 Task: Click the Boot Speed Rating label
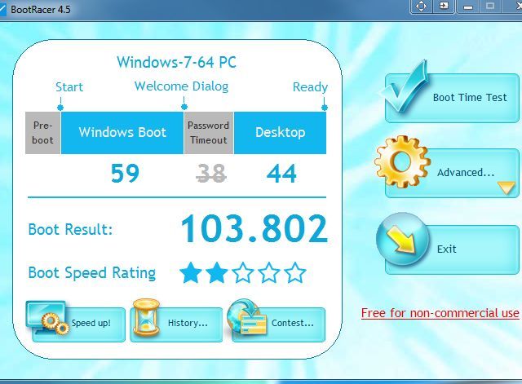tap(92, 273)
